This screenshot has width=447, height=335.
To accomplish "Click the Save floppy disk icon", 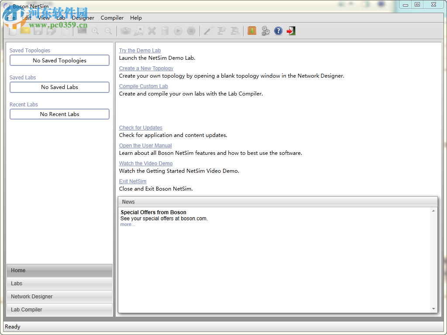I will pyautogui.click(x=38, y=31).
